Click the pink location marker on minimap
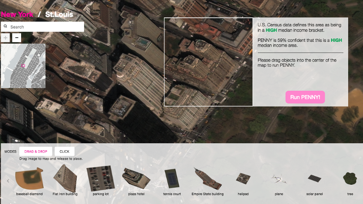363x204 pixels. [23, 66]
